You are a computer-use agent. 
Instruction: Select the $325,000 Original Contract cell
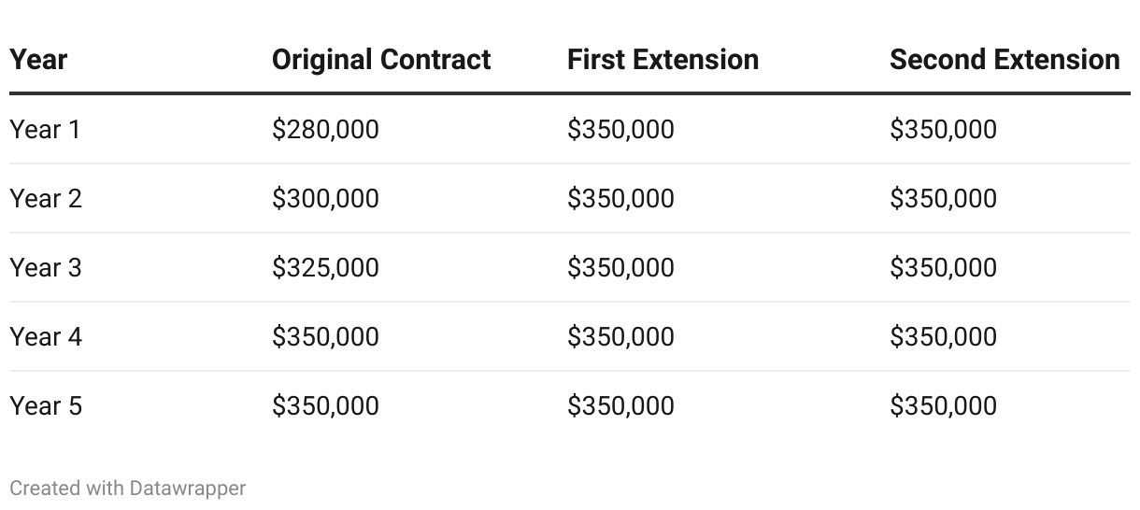click(x=325, y=267)
